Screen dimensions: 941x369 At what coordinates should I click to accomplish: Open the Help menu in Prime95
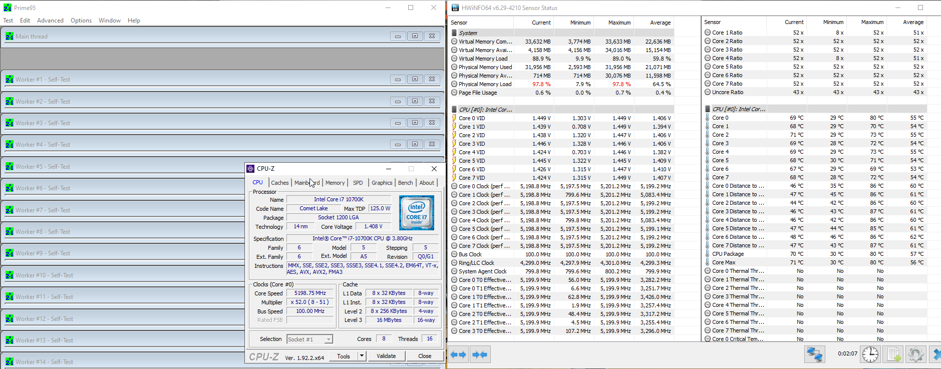[134, 21]
